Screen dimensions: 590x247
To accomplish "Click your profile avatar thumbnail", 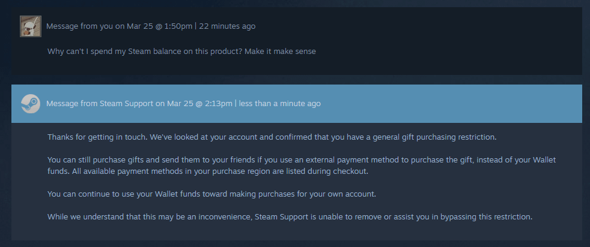I will click(31, 26).
